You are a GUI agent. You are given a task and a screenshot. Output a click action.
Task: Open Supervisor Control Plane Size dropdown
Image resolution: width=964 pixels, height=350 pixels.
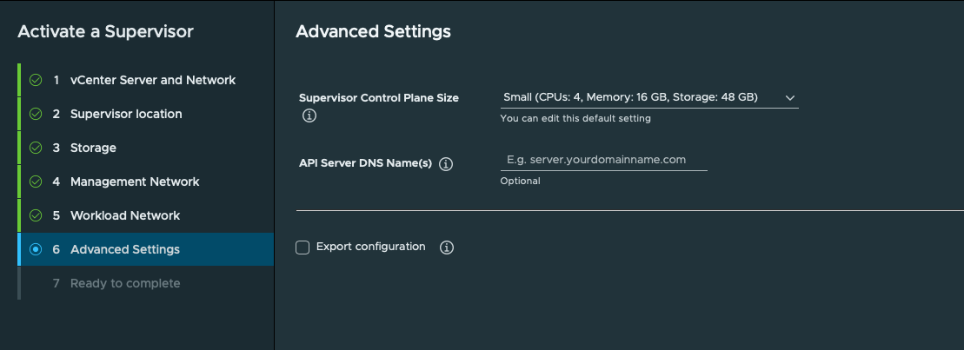[x=649, y=97]
